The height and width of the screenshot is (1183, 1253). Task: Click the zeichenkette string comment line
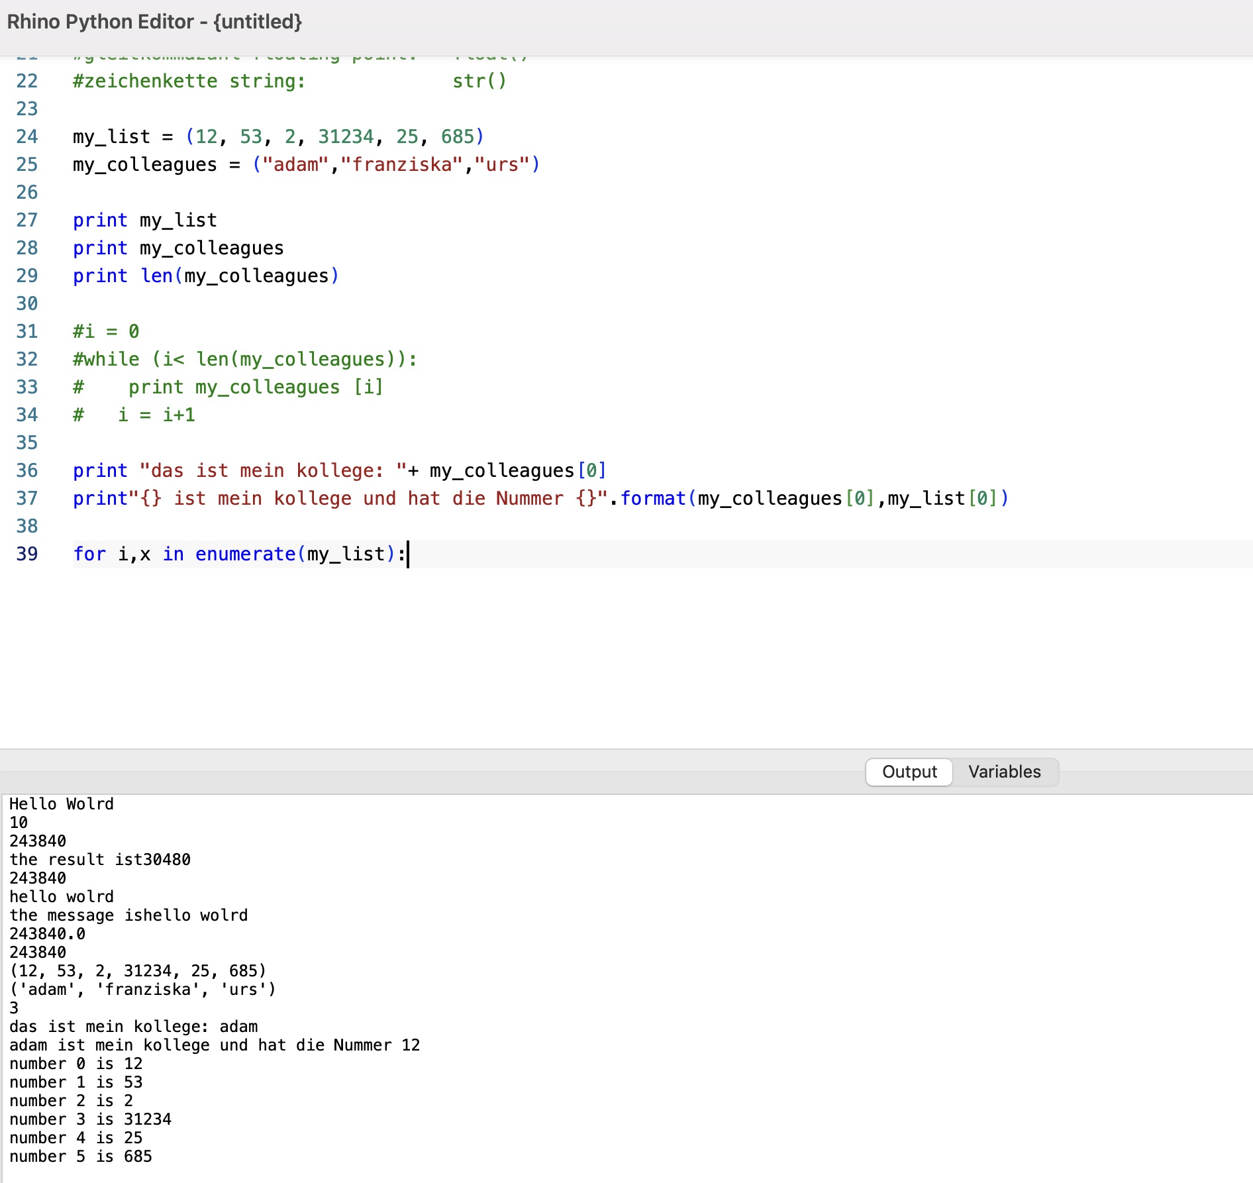pyautogui.click(x=189, y=81)
